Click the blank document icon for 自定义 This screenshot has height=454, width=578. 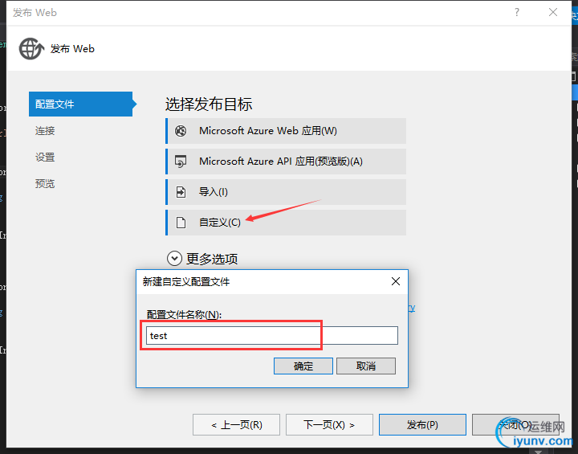point(181,223)
